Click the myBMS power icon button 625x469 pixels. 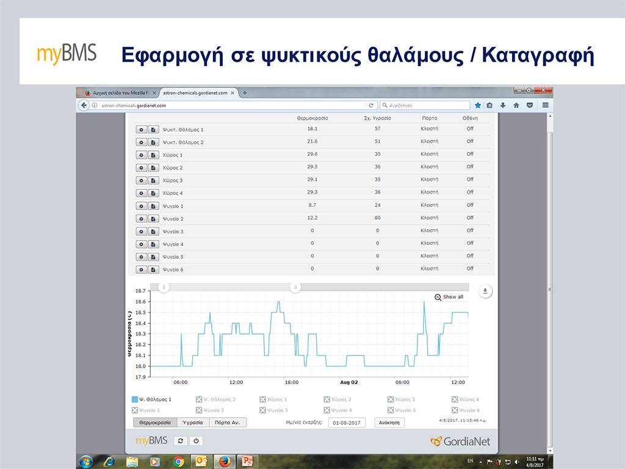click(x=195, y=441)
